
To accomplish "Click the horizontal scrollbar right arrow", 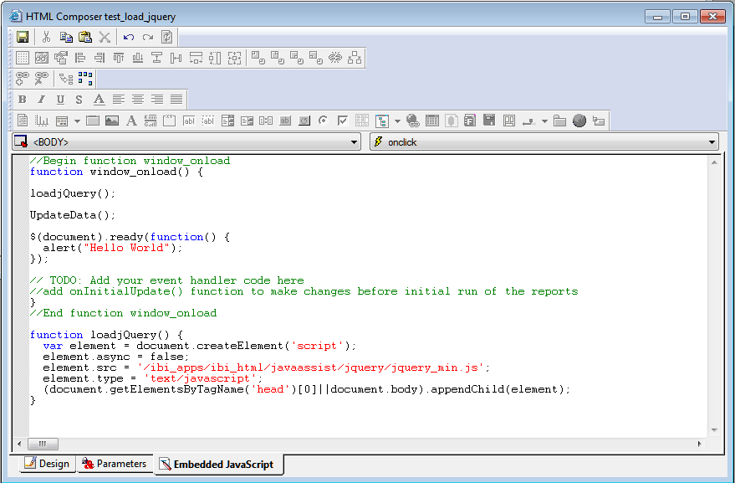I will (x=699, y=444).
